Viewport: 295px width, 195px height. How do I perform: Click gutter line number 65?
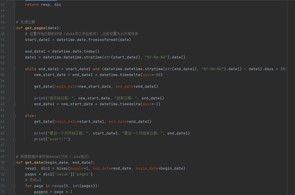(x=3, y=133)
